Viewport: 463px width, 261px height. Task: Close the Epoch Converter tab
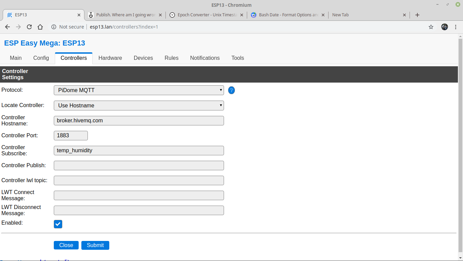coord(242,15)
